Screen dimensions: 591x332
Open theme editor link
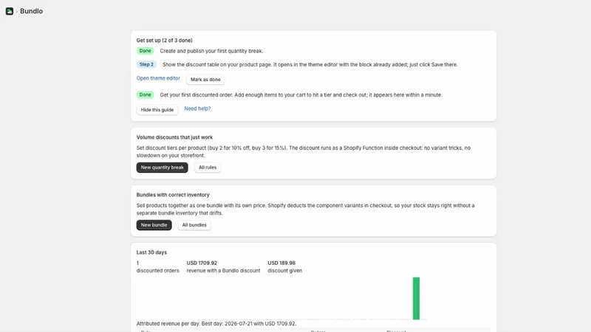(158, 78)
